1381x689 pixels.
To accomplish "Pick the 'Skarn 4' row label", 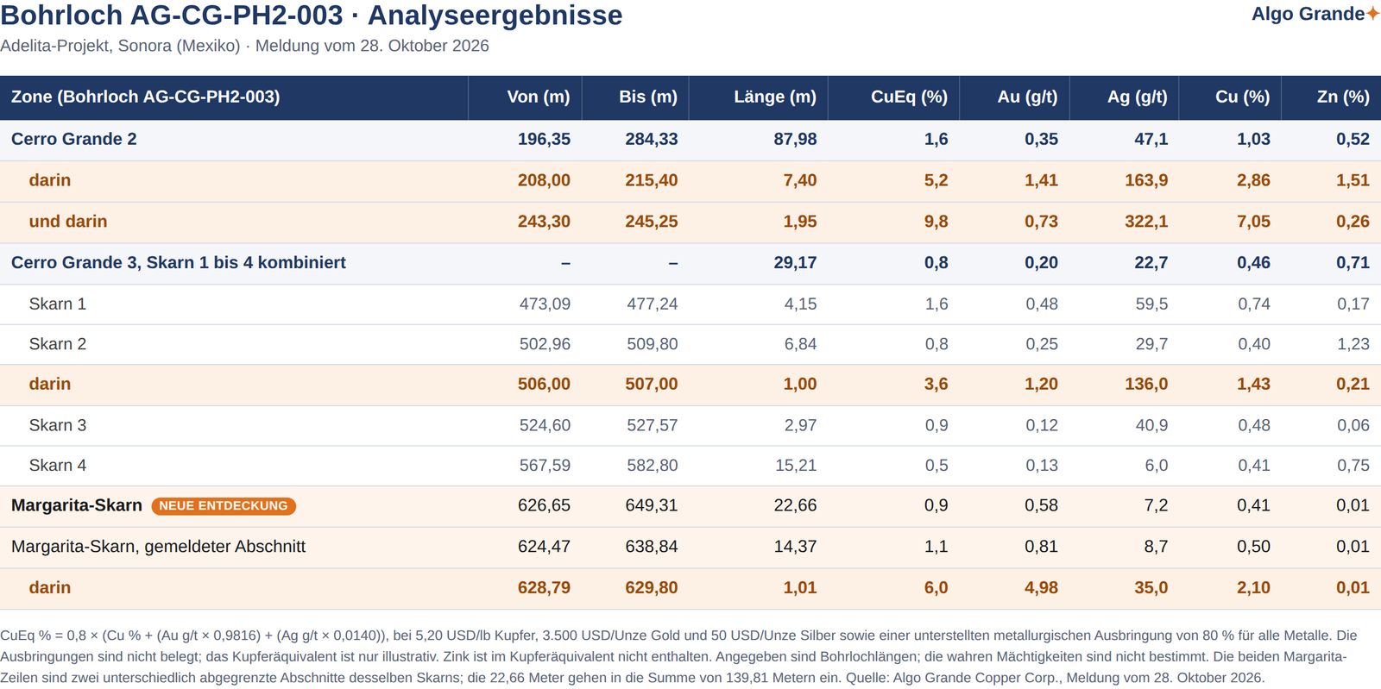I will (58, 466).
